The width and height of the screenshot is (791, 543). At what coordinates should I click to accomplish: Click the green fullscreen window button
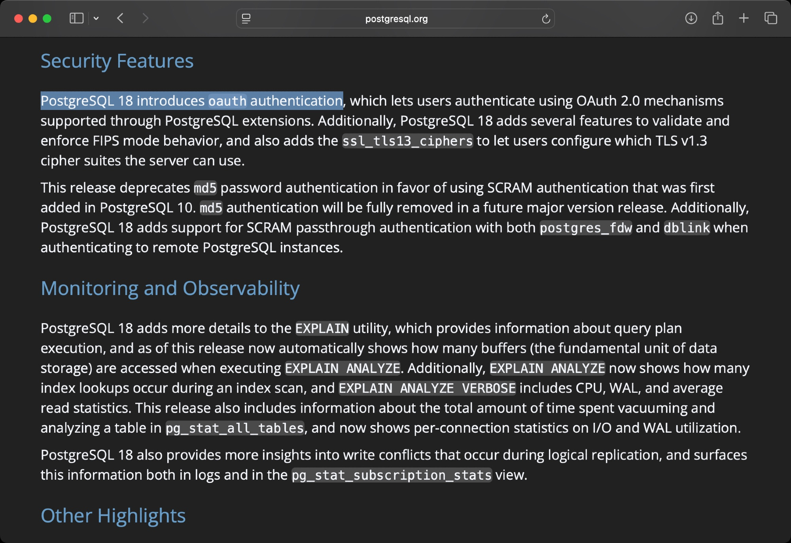click(47, 19)
